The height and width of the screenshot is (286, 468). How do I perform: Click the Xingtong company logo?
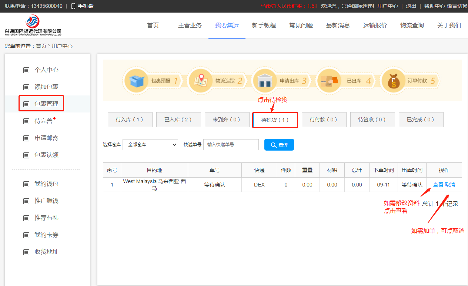click(x=33, y=25)
